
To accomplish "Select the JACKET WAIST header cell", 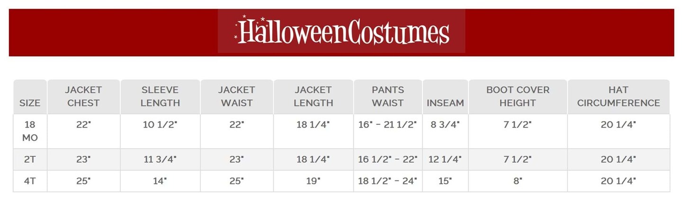I will tap(236, 96).
